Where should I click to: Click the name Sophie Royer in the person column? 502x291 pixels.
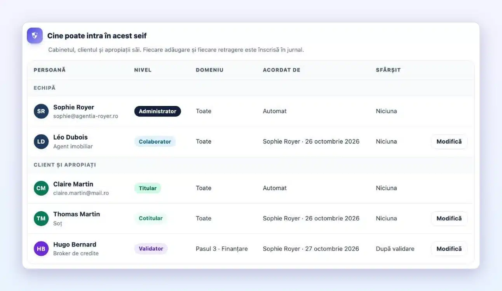point(74,107)
